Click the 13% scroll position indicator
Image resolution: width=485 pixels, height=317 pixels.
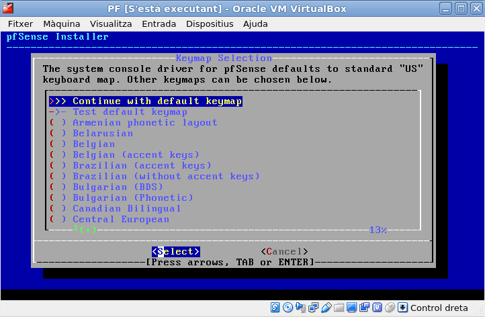click(378, 230)
